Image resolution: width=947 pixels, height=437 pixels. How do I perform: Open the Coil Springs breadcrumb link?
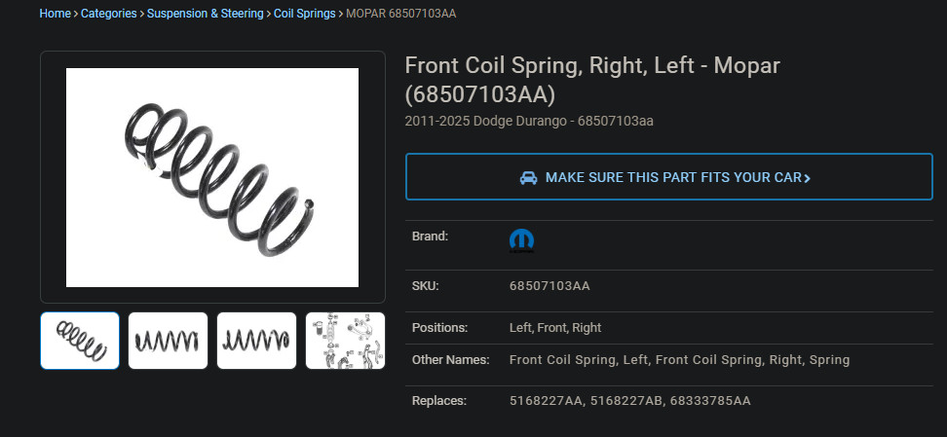click(304, 14)
